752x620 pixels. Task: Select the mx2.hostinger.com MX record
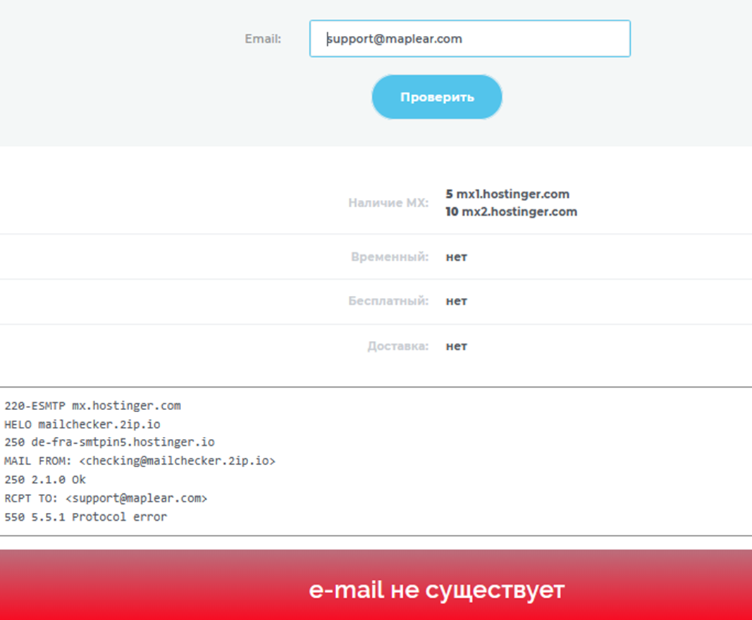pos(511,211)
